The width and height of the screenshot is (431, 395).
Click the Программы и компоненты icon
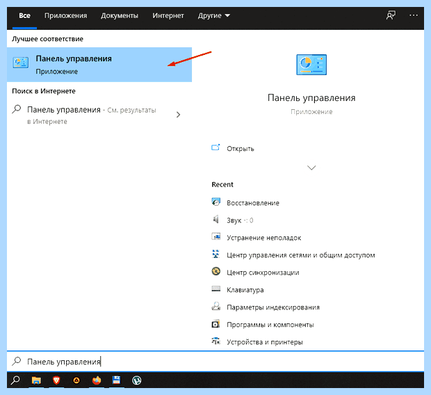pyautogui.click(x=215, y=324)
